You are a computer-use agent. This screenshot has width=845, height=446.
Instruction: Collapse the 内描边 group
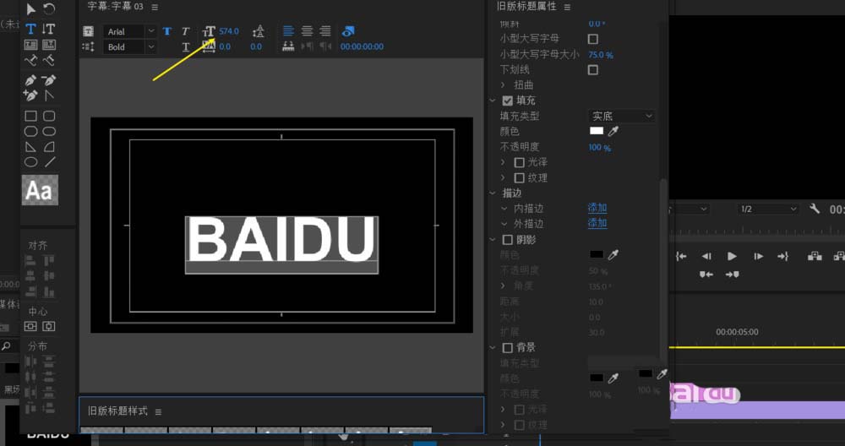click(x=504, y=209)
